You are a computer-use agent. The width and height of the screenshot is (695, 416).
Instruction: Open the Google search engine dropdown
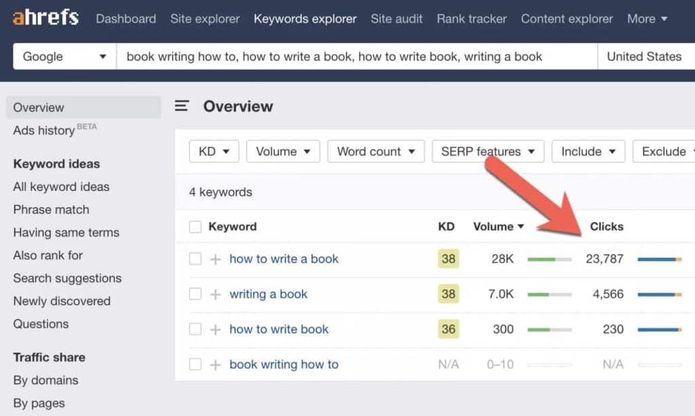pos(64,56)
